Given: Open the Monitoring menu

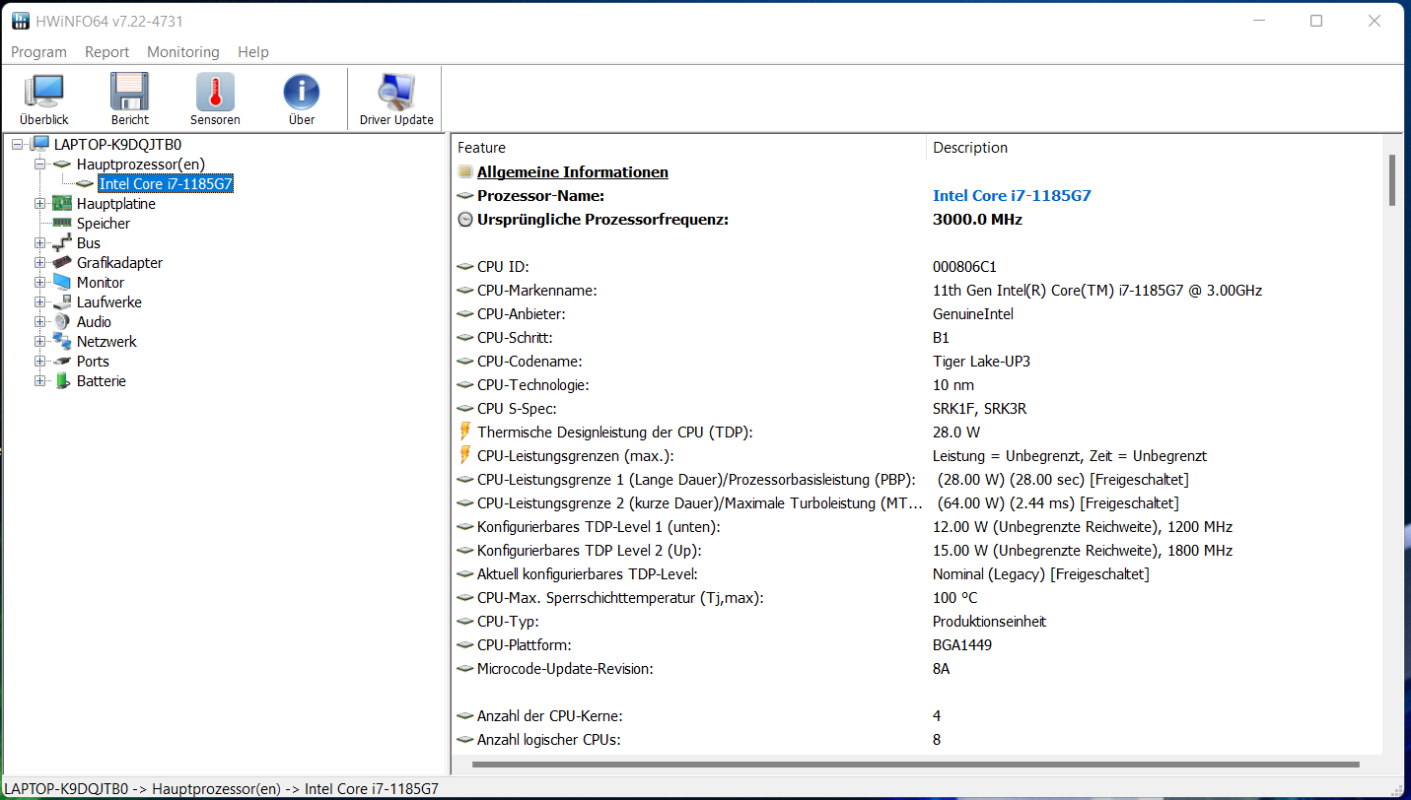Looking at the screenshot, I should click(182, 52).
